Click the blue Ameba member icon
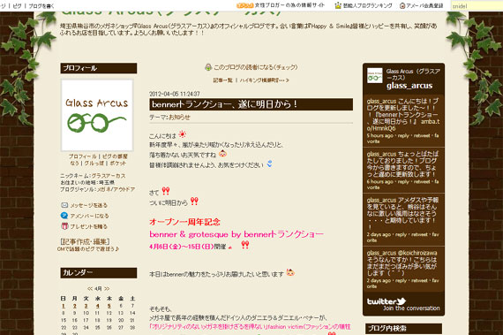503x335 pixels. [64, 216]
